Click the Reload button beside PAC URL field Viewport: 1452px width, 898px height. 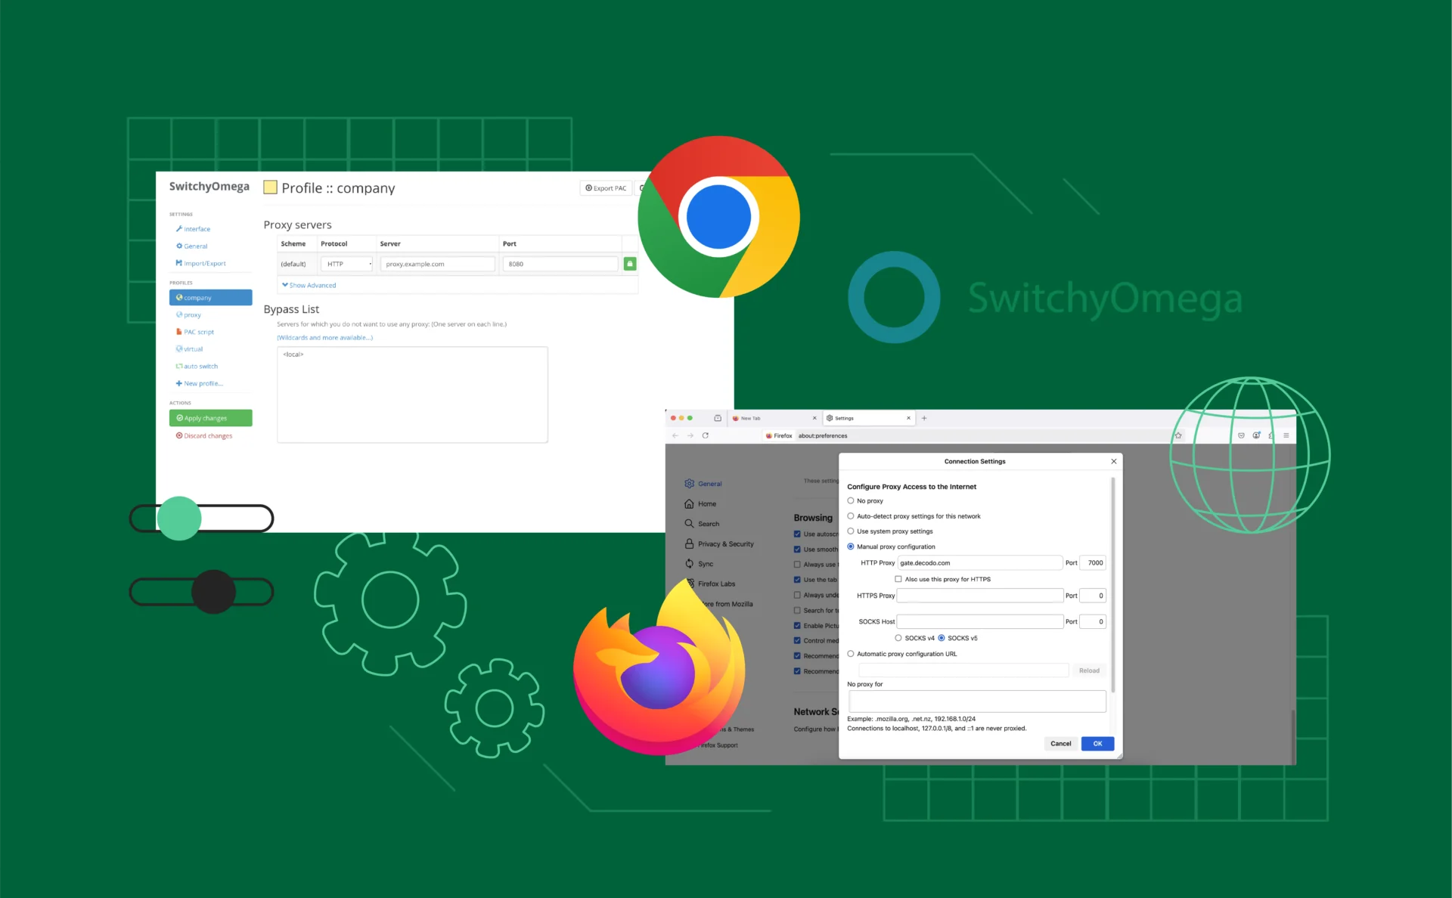pos(1089,670)
